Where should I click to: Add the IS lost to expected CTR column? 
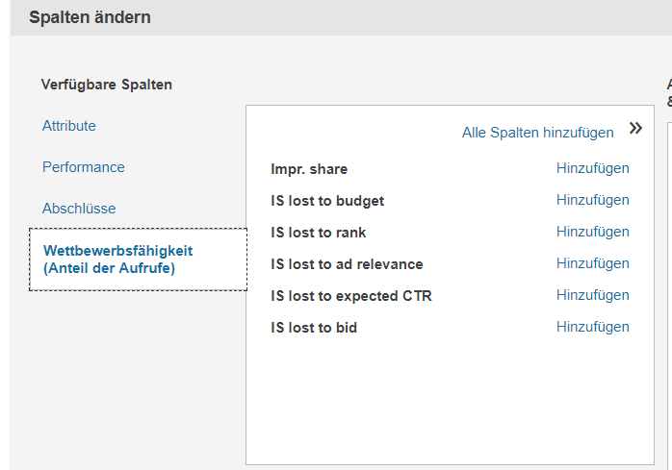592,295
